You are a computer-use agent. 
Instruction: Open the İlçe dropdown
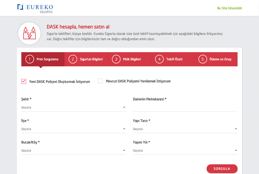click(73, 129)
